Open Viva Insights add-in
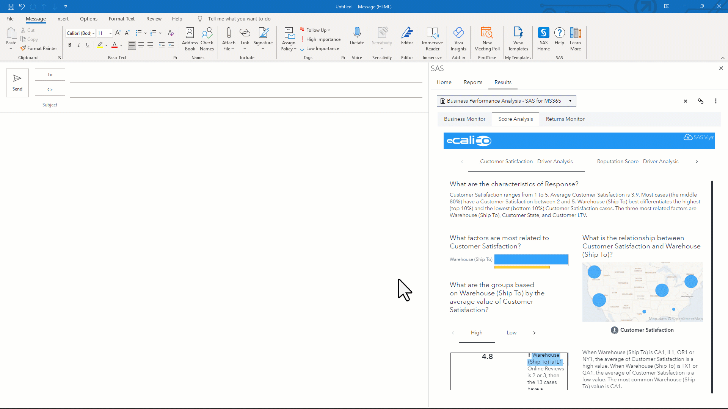728x409 pixels. (x=458, y=39)
